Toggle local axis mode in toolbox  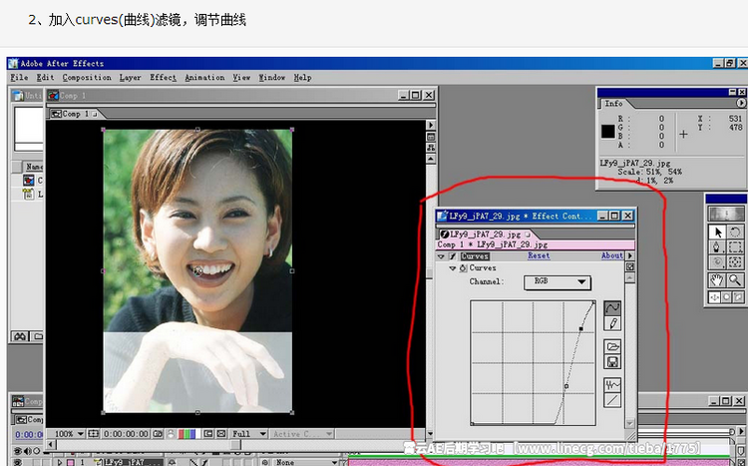pos(714,297)
